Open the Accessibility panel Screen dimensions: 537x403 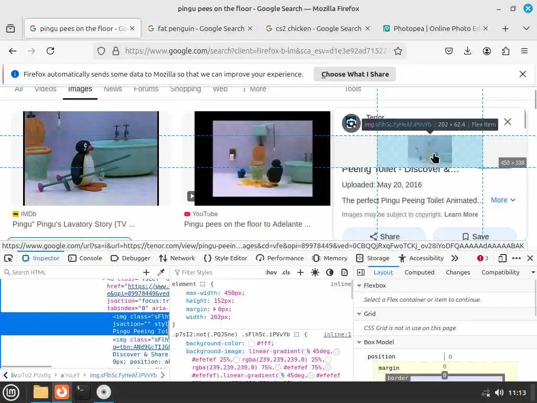coord(421,258)
